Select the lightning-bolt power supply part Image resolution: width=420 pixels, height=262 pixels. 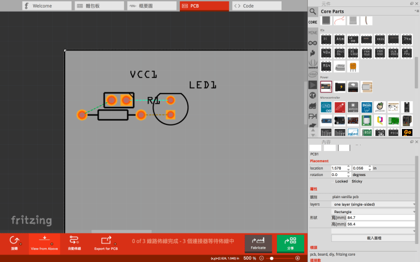340,87
